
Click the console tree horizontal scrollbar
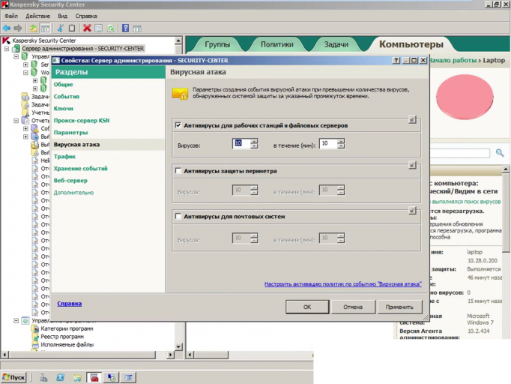click(82, 354)
